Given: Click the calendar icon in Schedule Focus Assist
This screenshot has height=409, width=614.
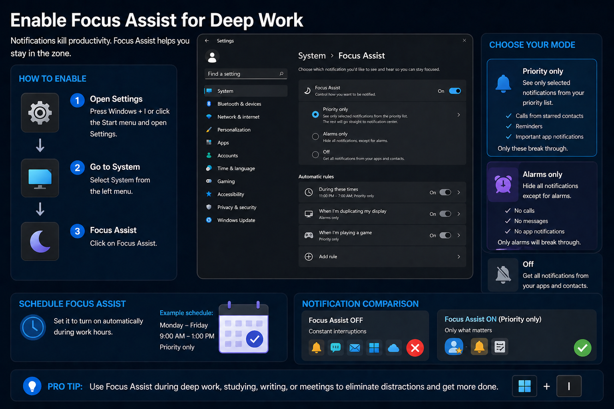Looking at the screenshot, I should (x=243, y=328).
